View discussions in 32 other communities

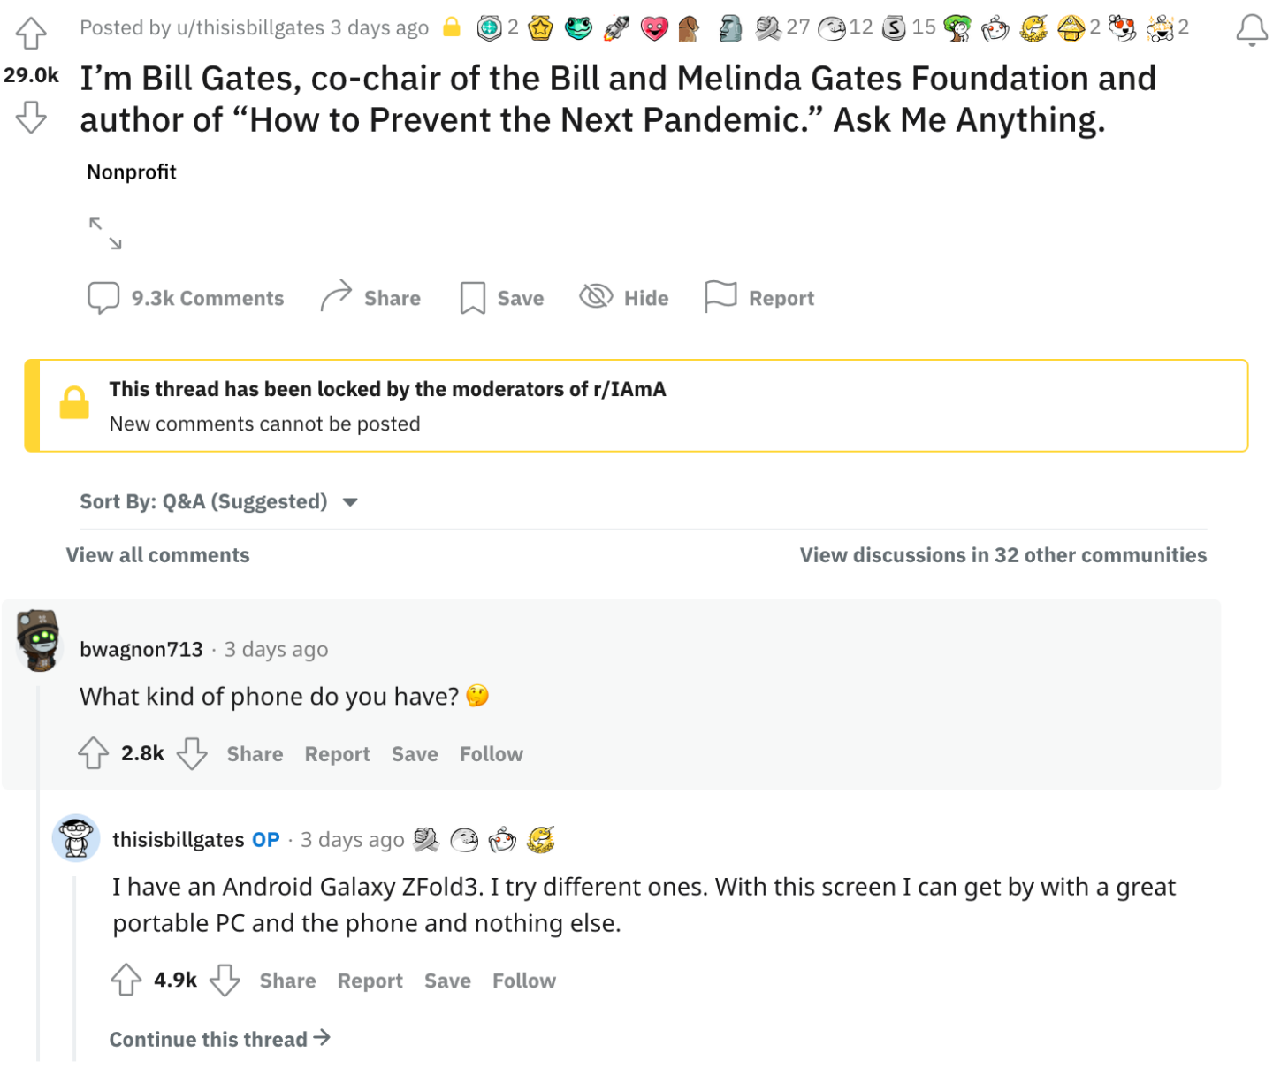point(1002,555)
